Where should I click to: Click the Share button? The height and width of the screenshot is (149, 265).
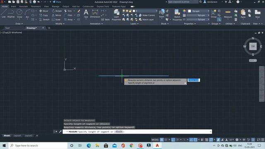57,2
